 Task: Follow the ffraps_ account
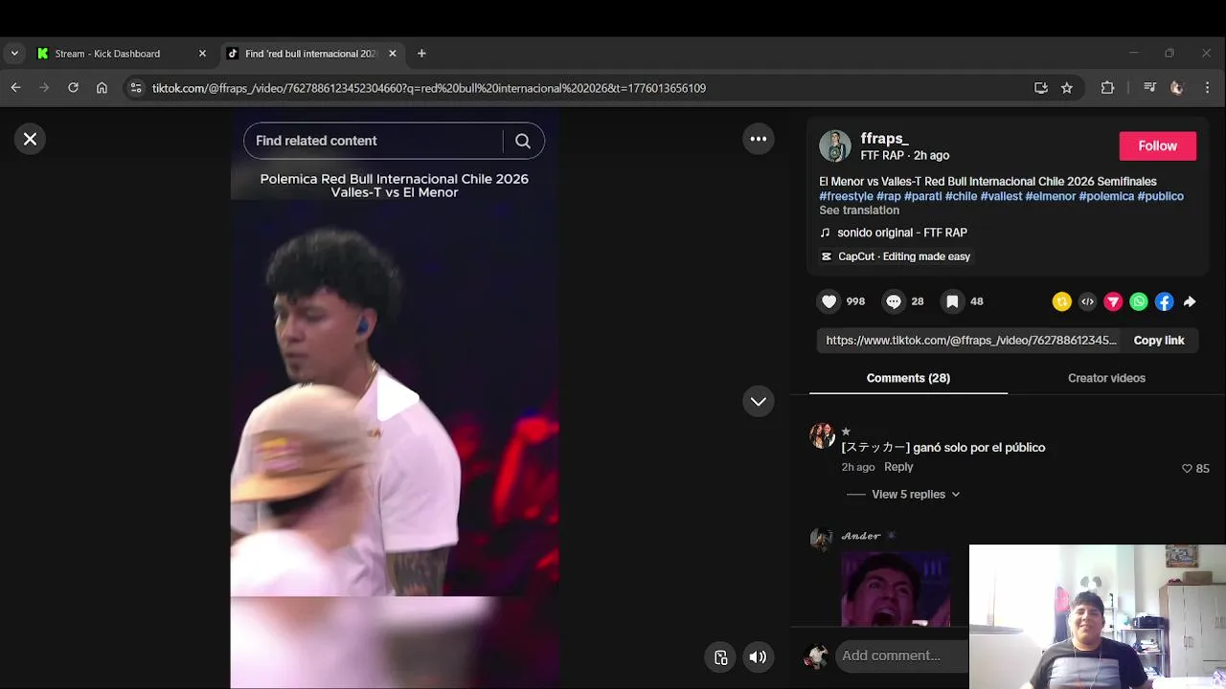tap(1157, 146)
